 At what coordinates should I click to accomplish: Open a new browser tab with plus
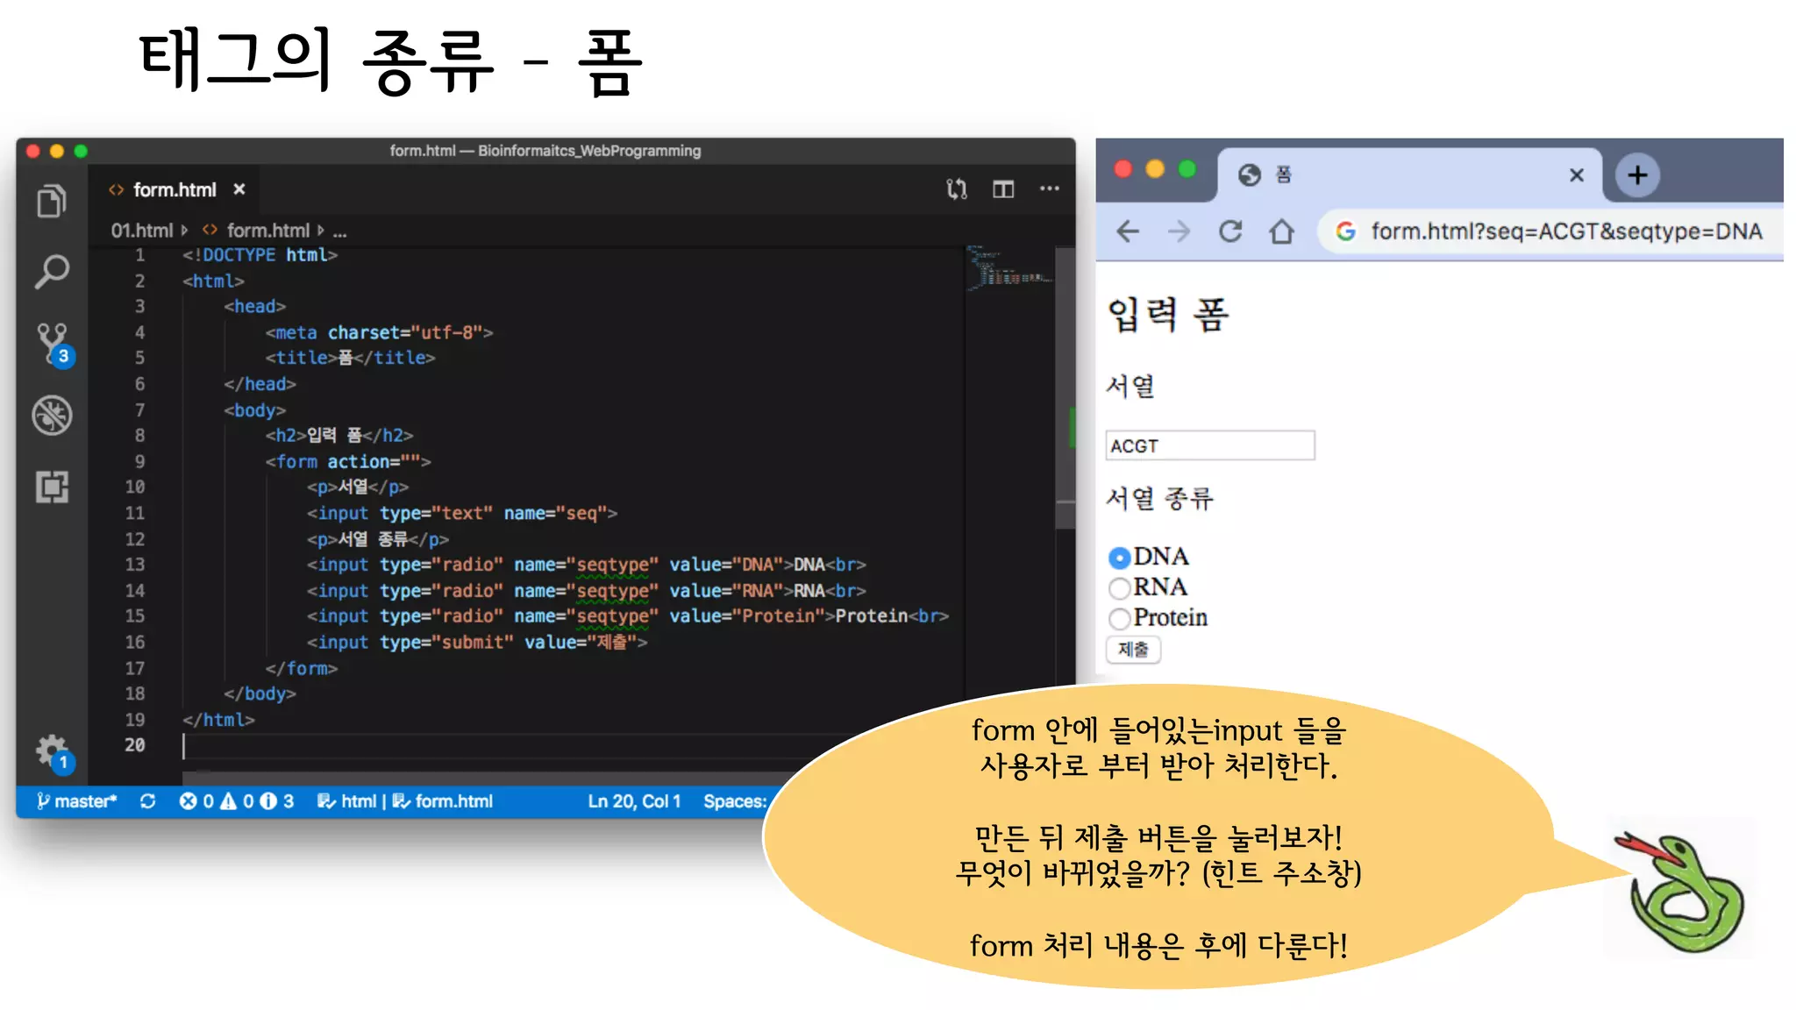pos(1636,175)
